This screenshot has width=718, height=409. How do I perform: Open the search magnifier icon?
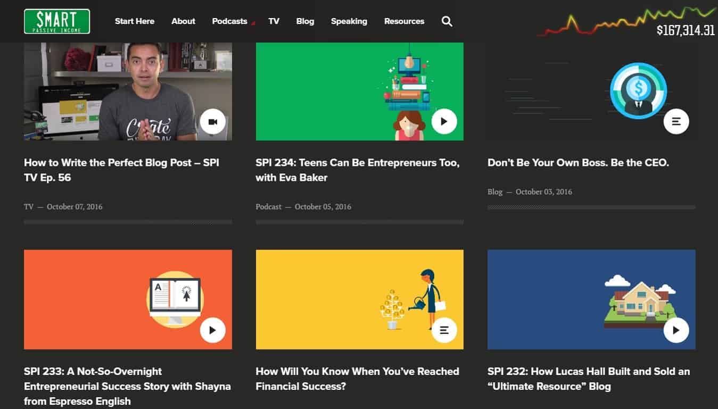tap(447, 21)
